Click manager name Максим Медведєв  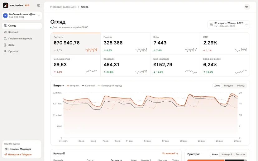point(21,149)
